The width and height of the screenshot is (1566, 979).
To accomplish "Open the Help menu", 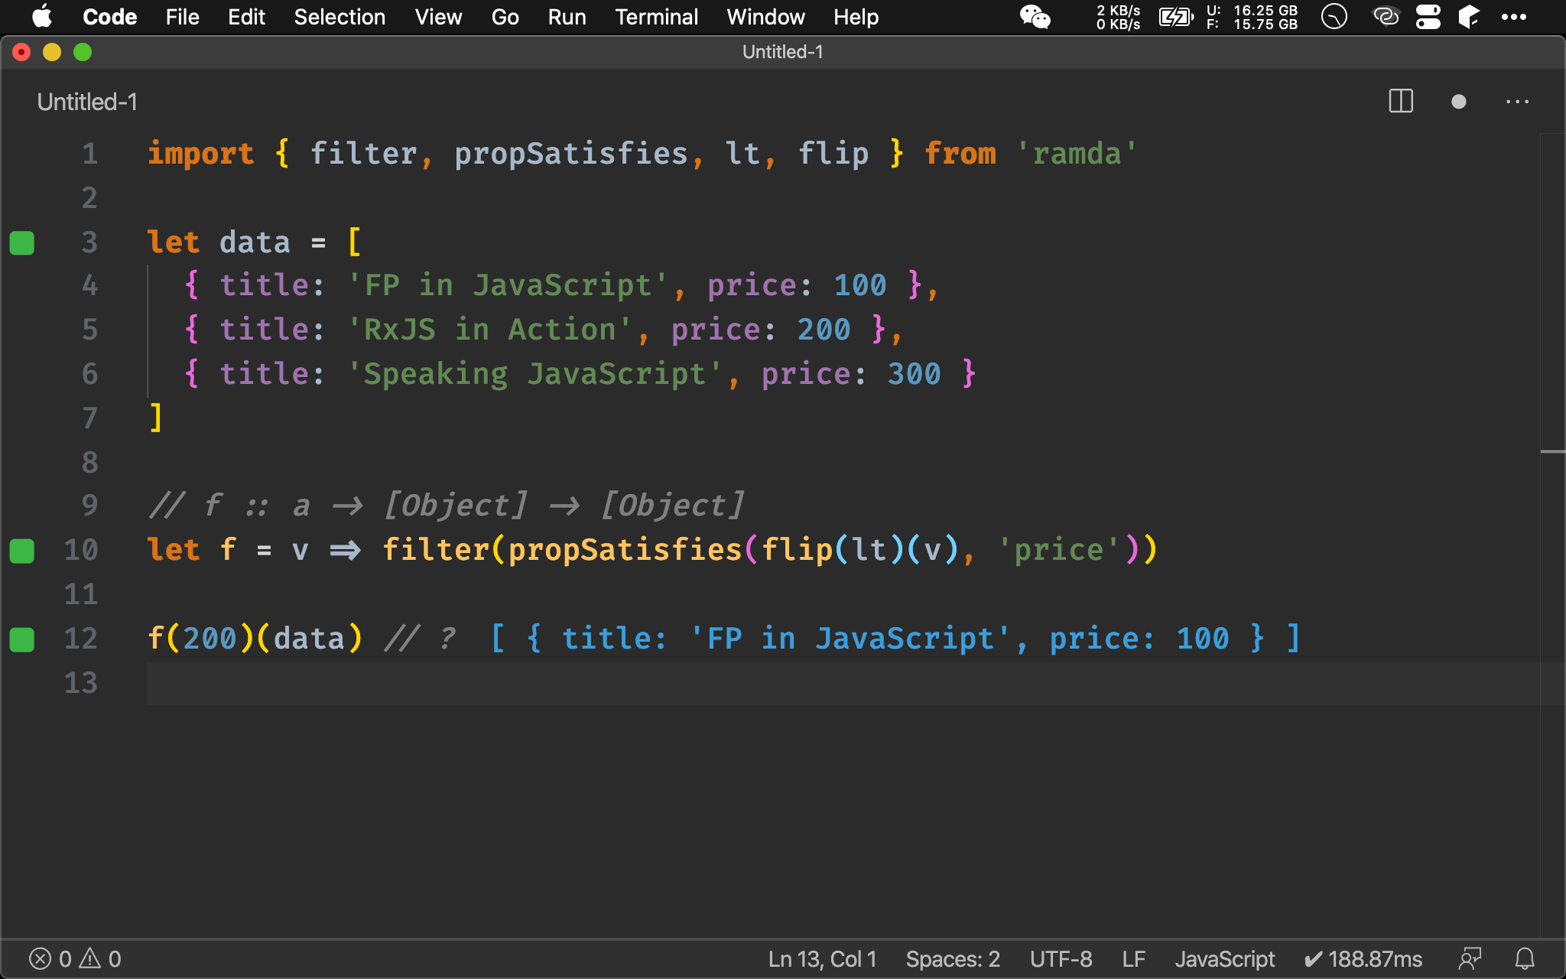I will pos(856,17).
